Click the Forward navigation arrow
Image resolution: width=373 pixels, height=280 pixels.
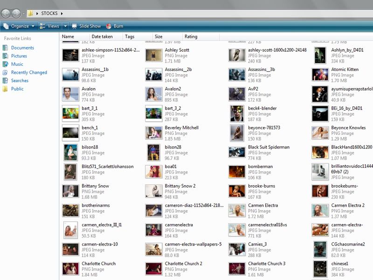16,14
